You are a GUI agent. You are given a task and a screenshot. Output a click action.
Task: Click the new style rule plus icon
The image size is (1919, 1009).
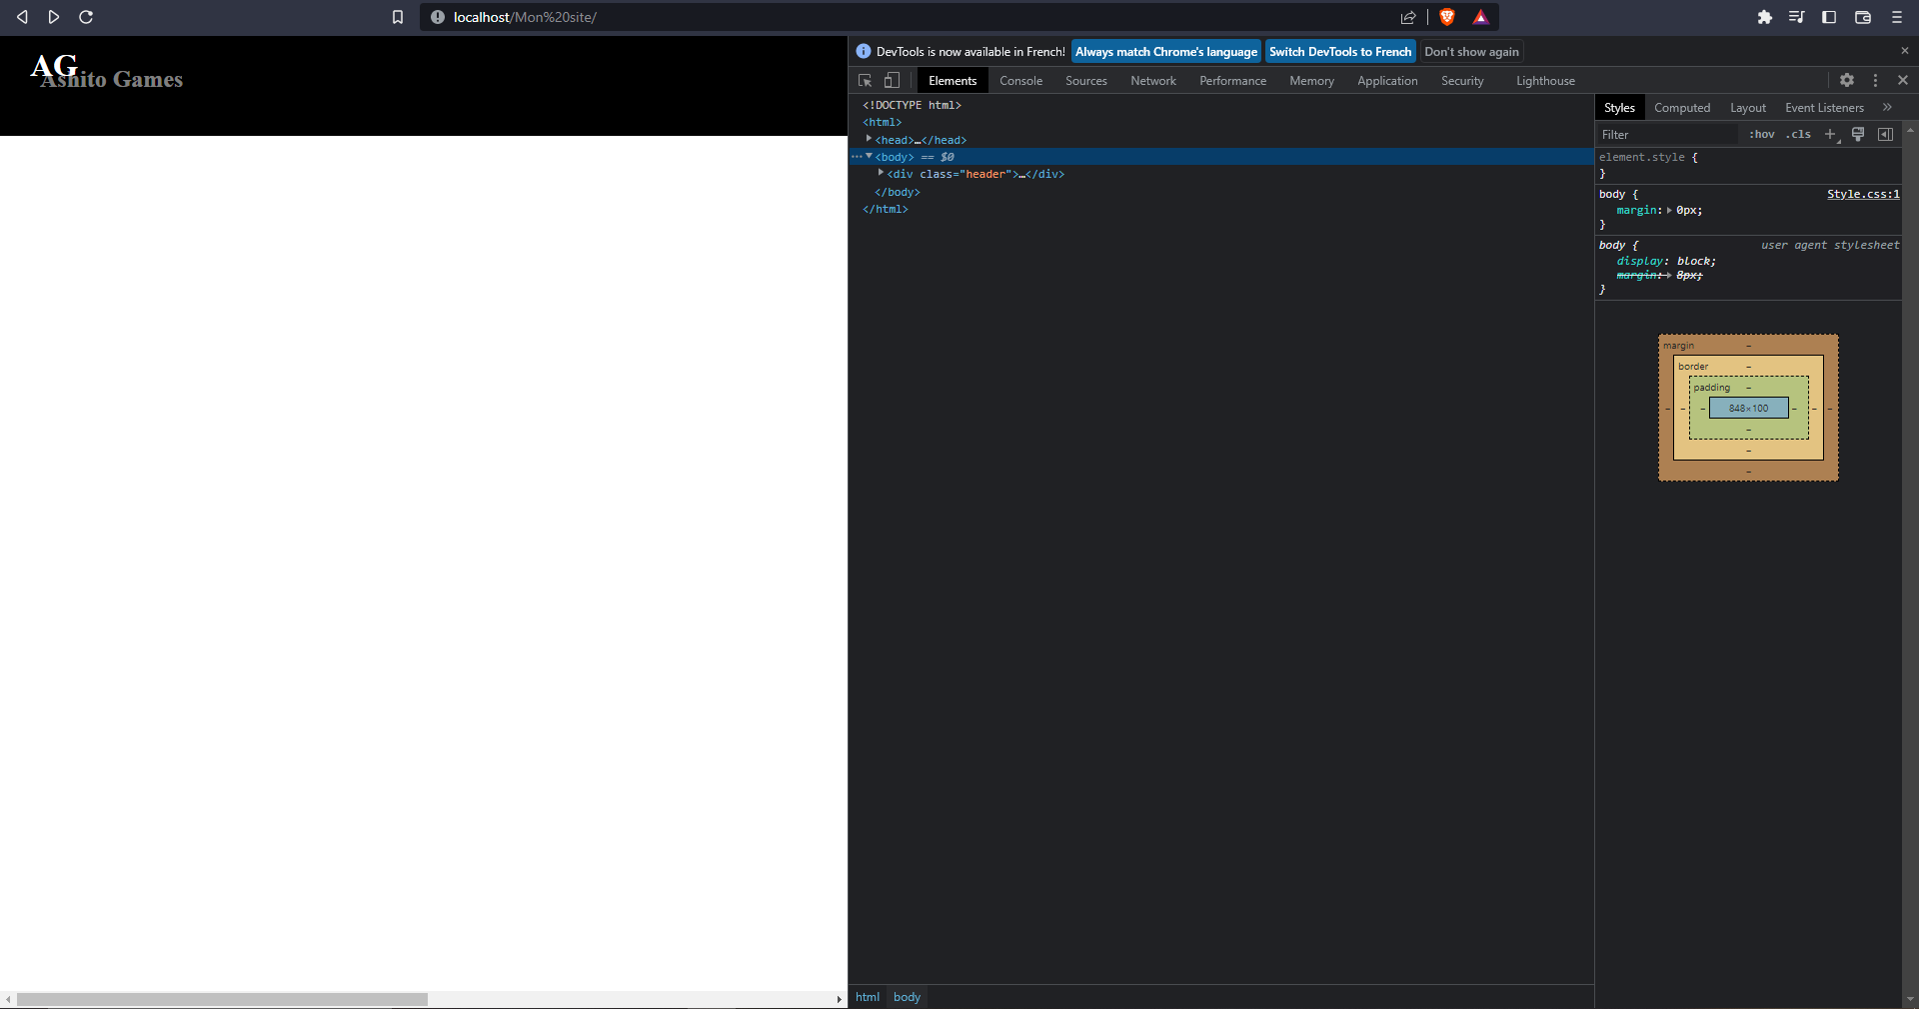coord(1829,134)
